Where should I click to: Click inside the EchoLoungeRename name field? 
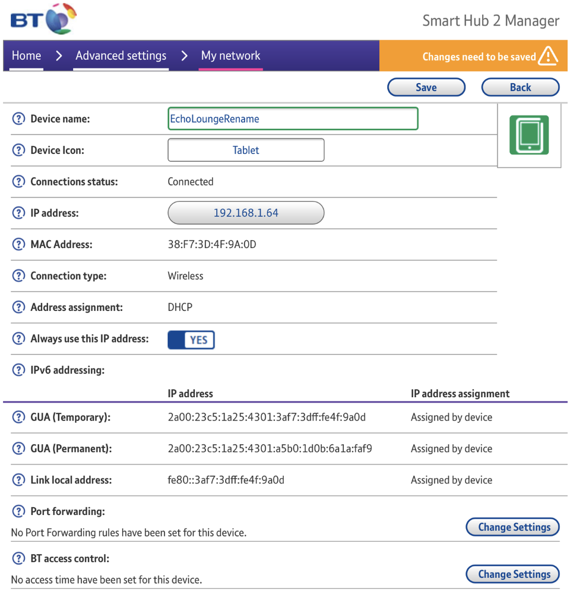click(x=293, y=118)
